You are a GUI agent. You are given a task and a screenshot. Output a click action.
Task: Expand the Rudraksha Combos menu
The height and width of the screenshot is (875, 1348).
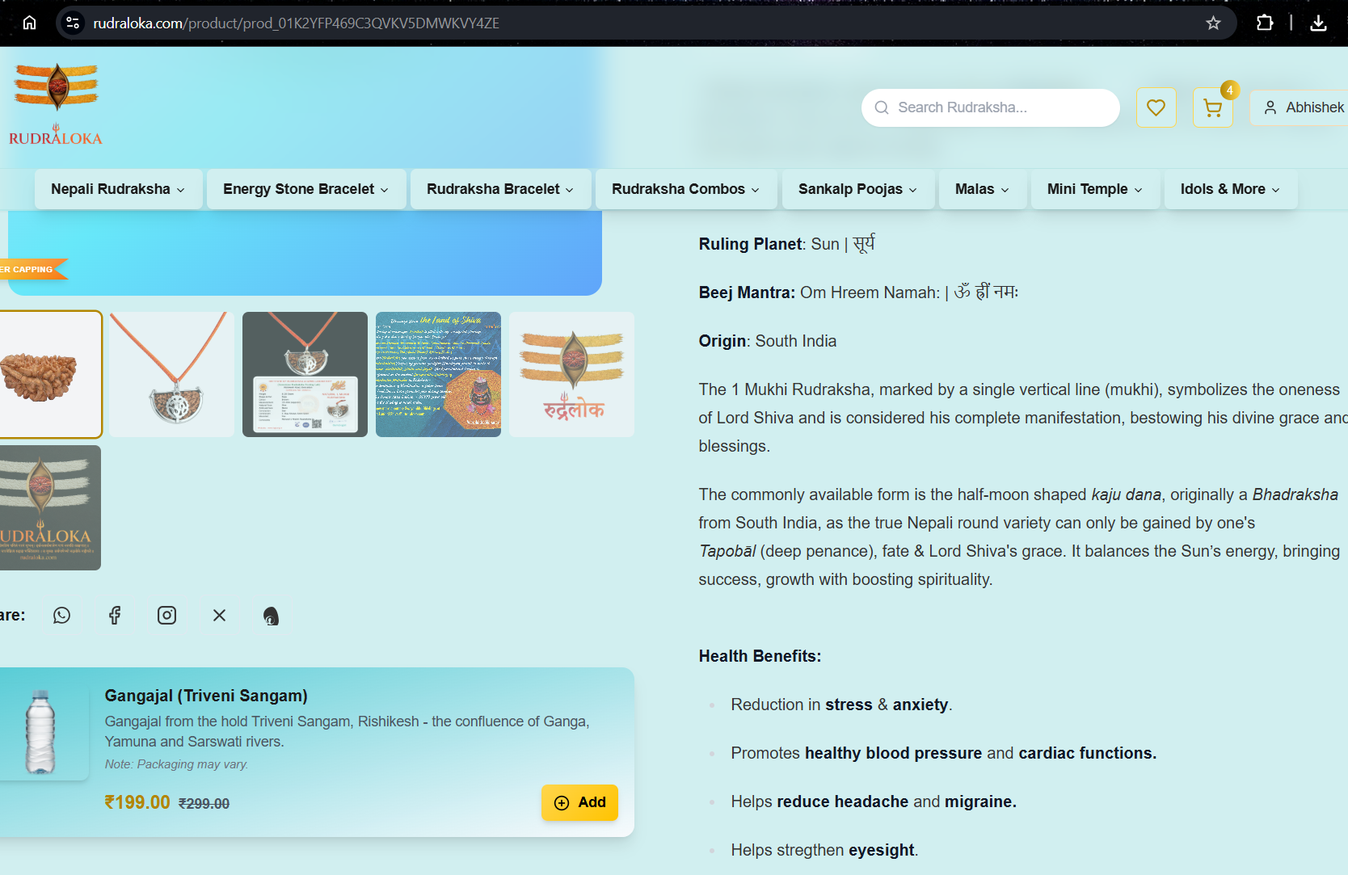[x=685, y=189]
